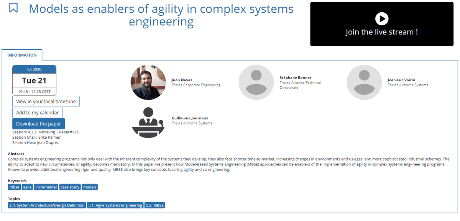460x221 pixels.
Task: Click the name Stéphane Bonnet
Action: click(x=296, y=78)
